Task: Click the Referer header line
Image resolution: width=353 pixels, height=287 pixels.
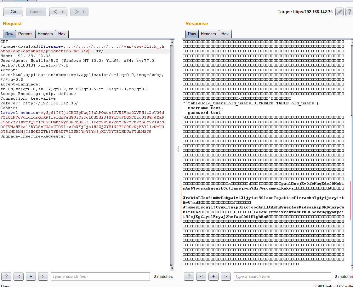Action: pyautogui.click(x=39, y=103)
